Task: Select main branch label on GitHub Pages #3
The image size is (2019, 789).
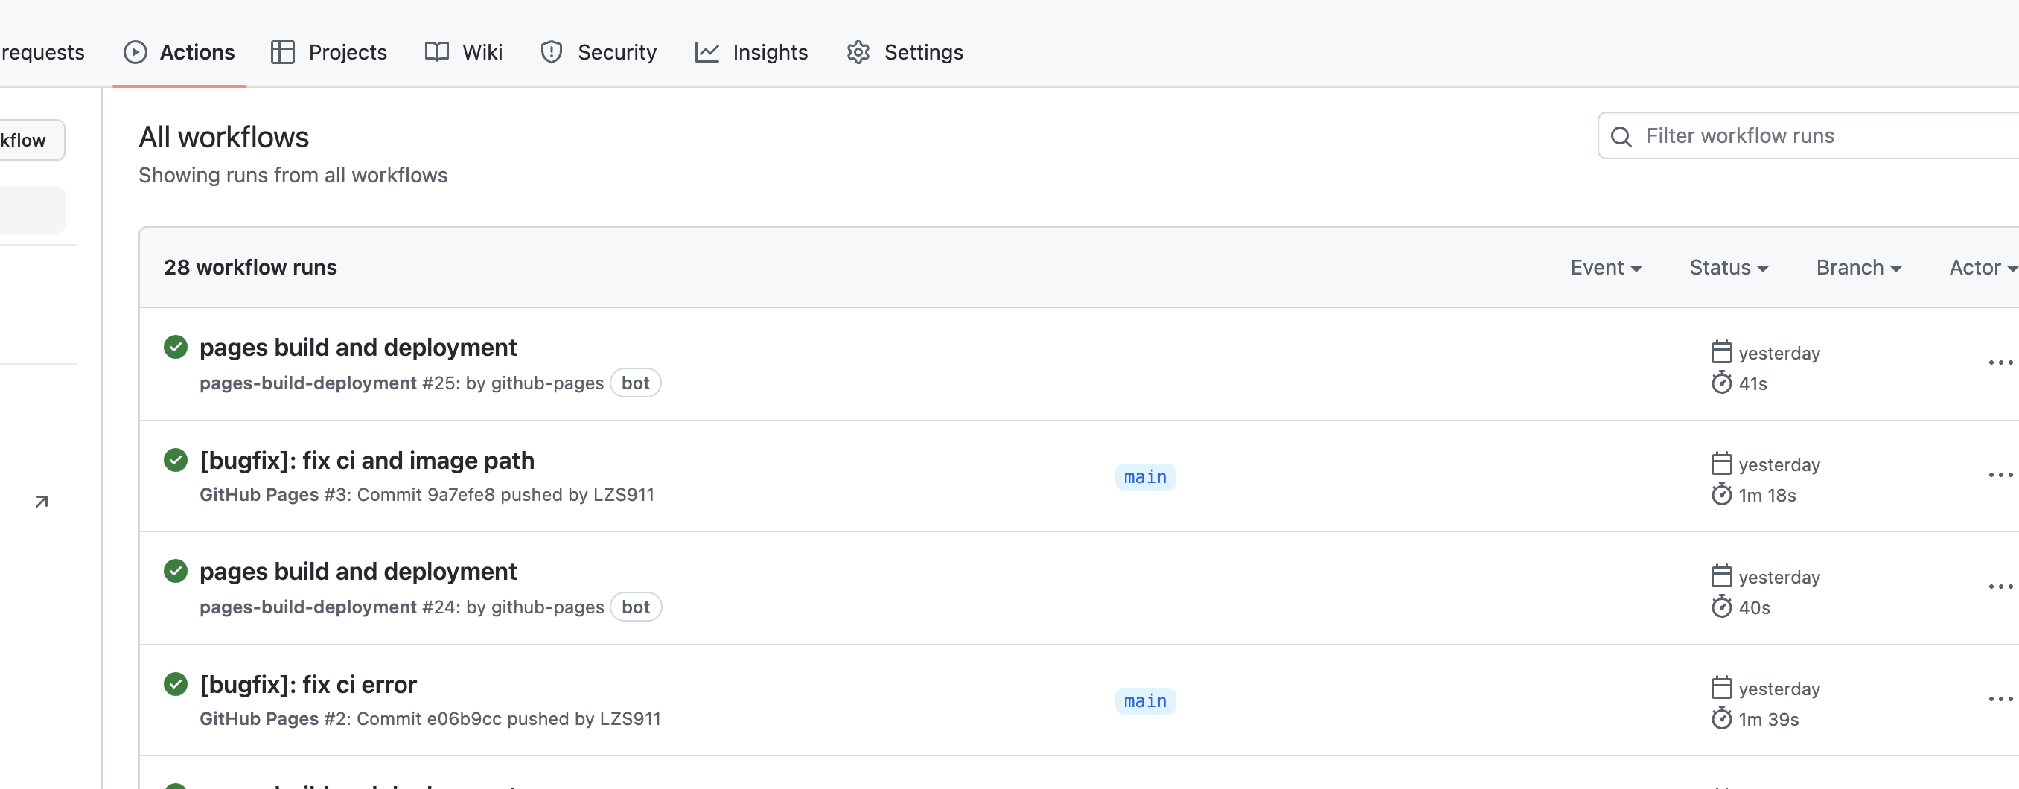Action: [1145, 476]
